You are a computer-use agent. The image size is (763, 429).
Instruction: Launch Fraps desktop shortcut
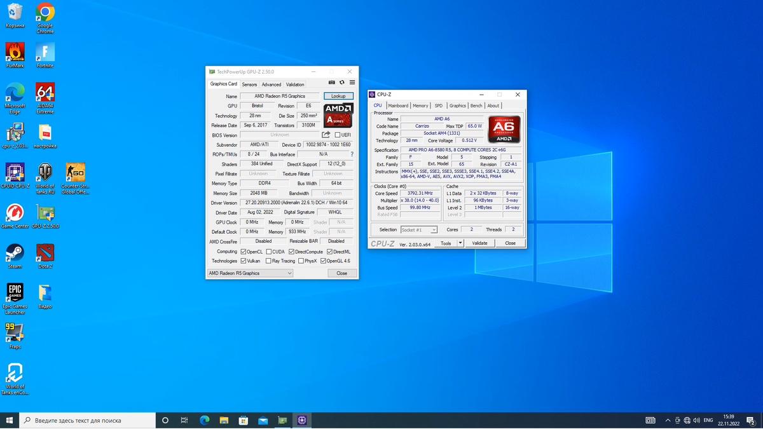pyautogui.click(x=15, y=336)
